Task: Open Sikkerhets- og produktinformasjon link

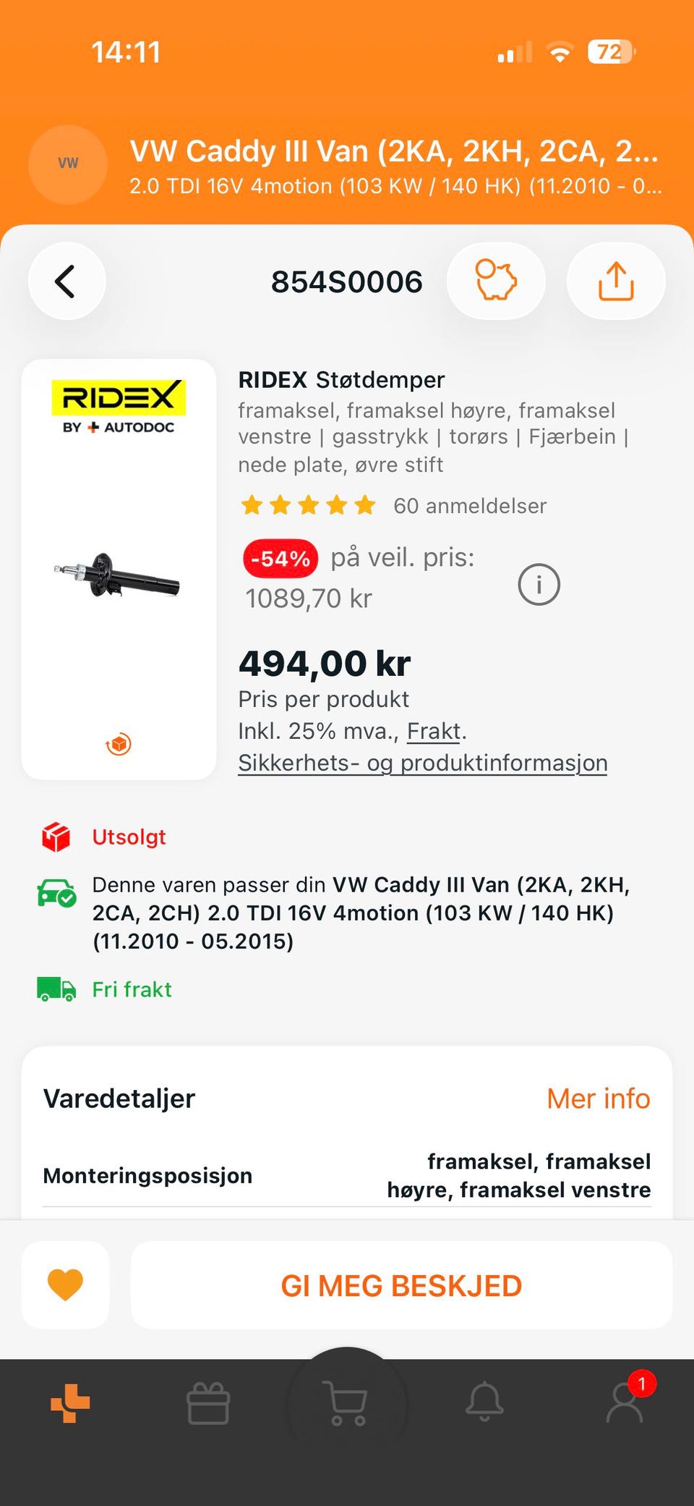Action: [x=423, y=763]
